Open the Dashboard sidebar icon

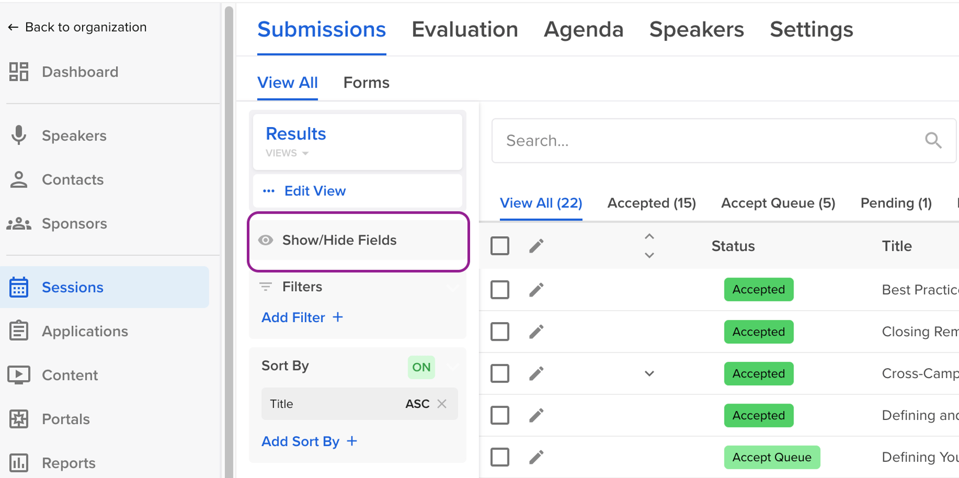[18, 72]
